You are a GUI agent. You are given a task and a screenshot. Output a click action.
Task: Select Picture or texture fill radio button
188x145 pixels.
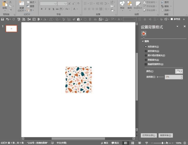point(146,56)
